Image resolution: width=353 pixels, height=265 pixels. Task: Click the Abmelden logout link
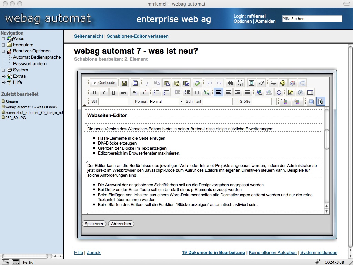265,21
